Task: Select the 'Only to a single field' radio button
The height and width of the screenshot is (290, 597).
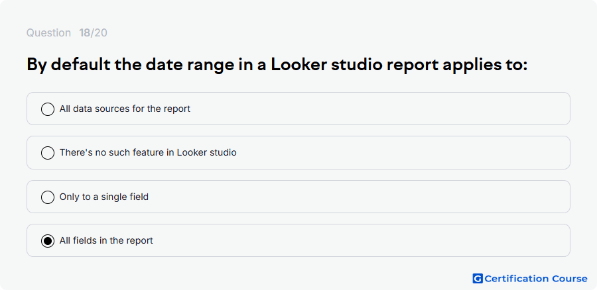Action: click(x=48, y=197)
